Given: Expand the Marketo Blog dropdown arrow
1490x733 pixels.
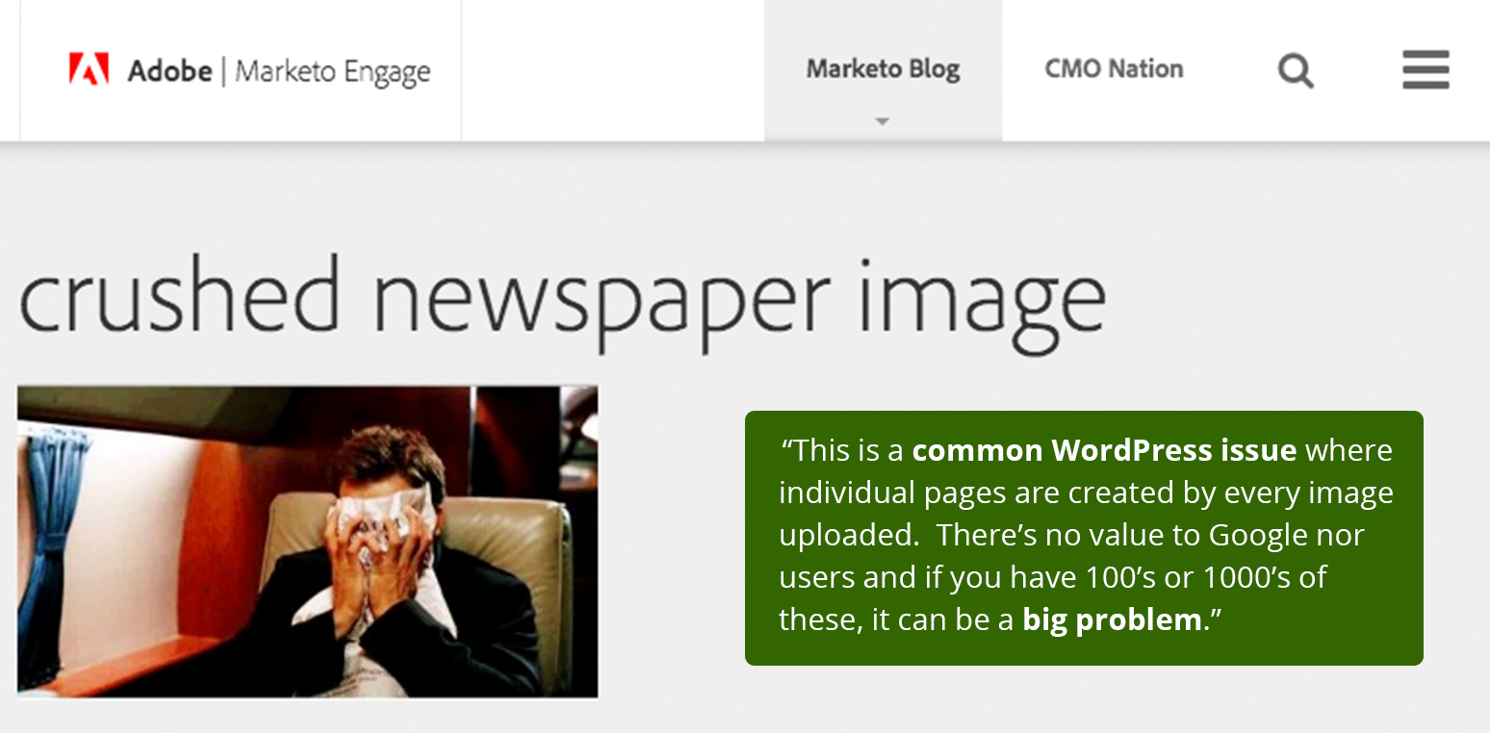Looking at the screenshot, I should tap(882, 121).
